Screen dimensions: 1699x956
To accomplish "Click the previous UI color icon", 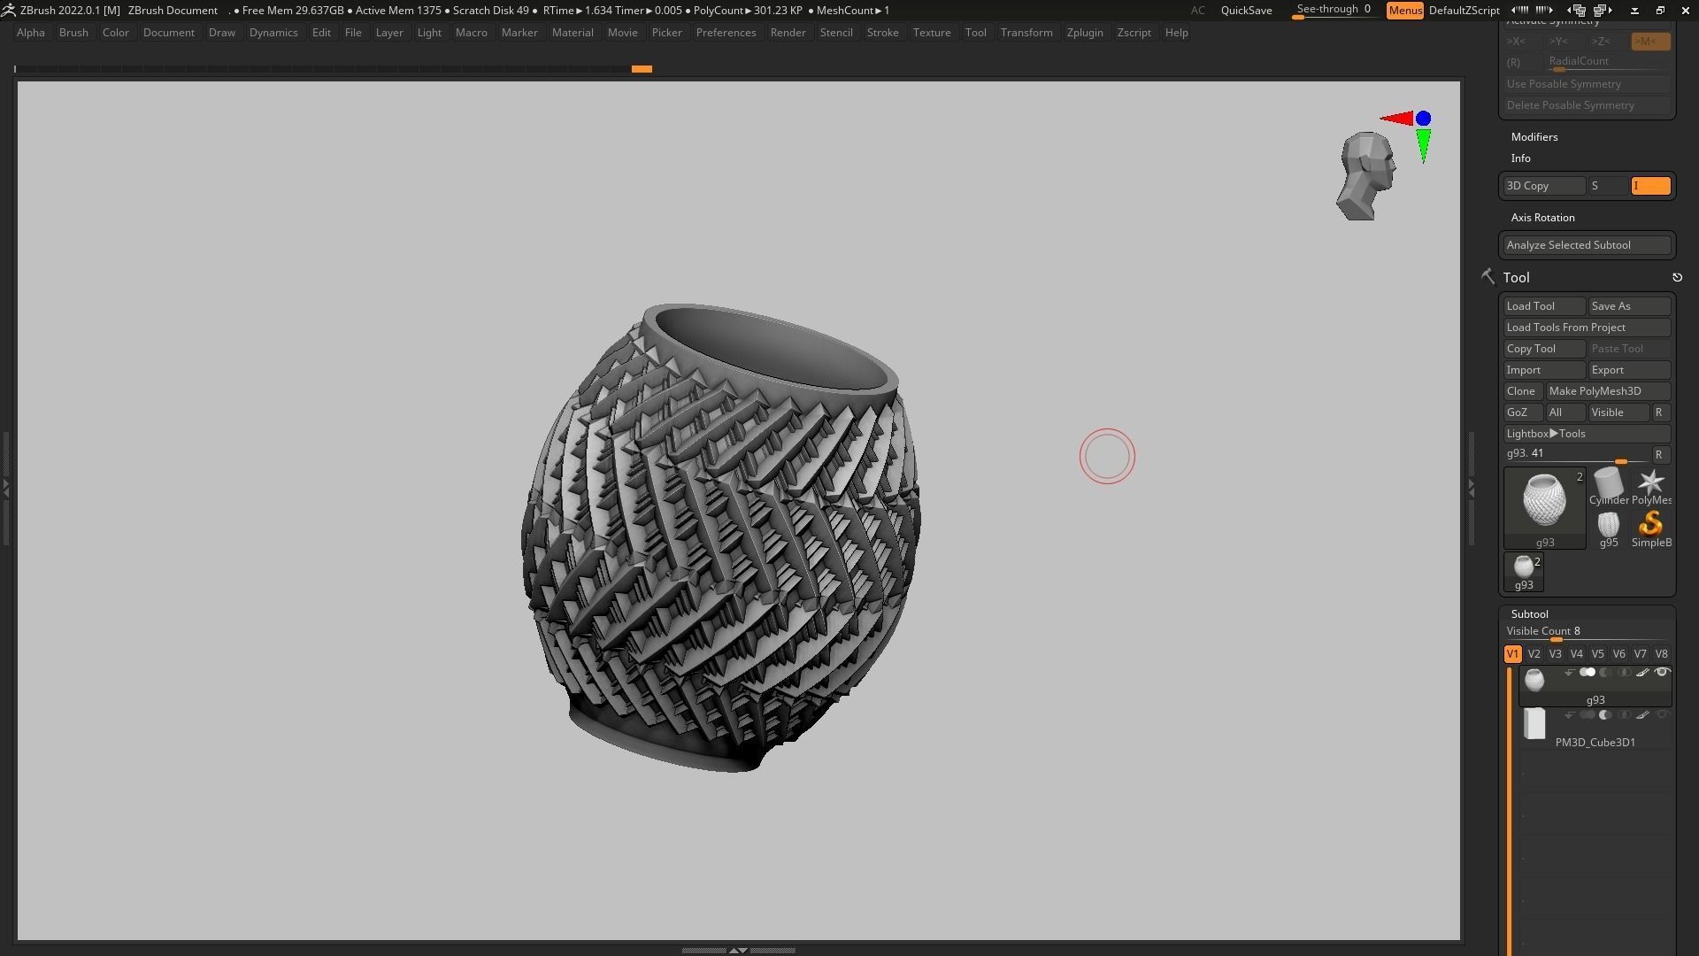I will click(x=1519, y=10).
